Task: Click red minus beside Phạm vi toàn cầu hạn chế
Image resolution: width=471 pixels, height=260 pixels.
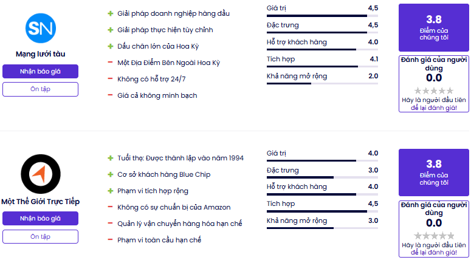Action: point(111,240)
